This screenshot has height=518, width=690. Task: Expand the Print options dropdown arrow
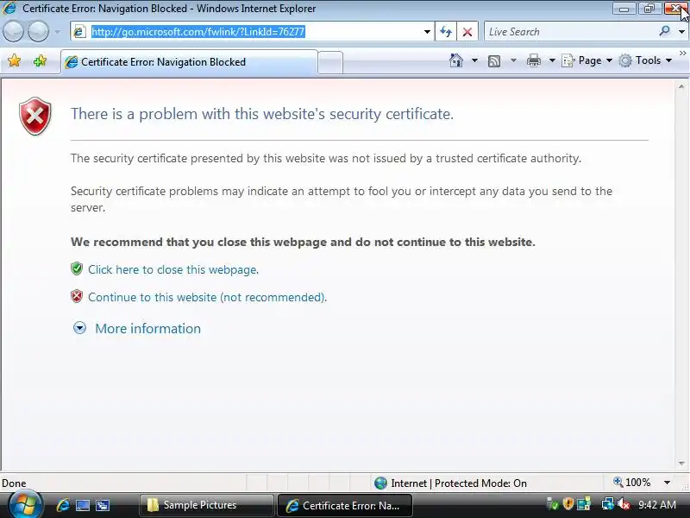coord(552,60)
